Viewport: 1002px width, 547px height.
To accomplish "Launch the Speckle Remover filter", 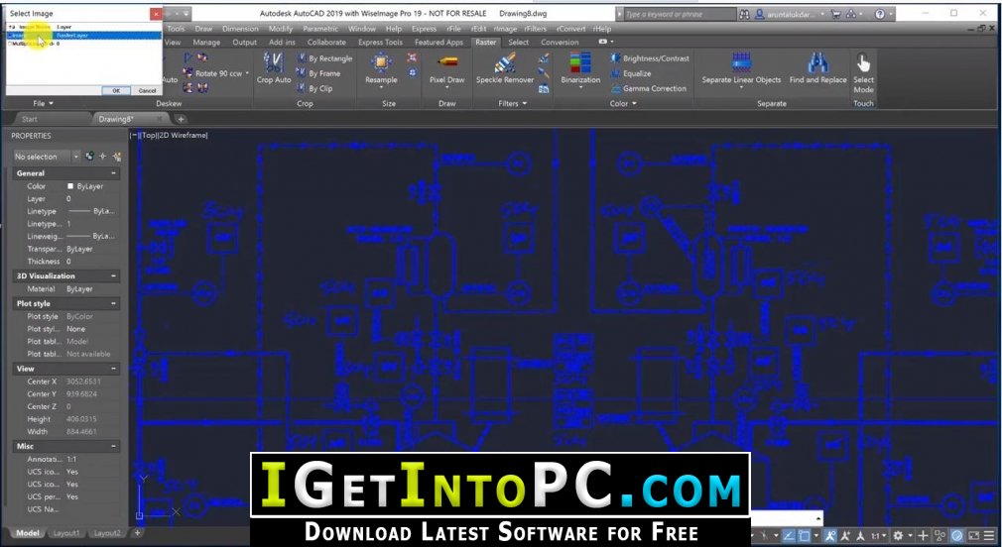I will pyautogui.click(x=504, y=63).
